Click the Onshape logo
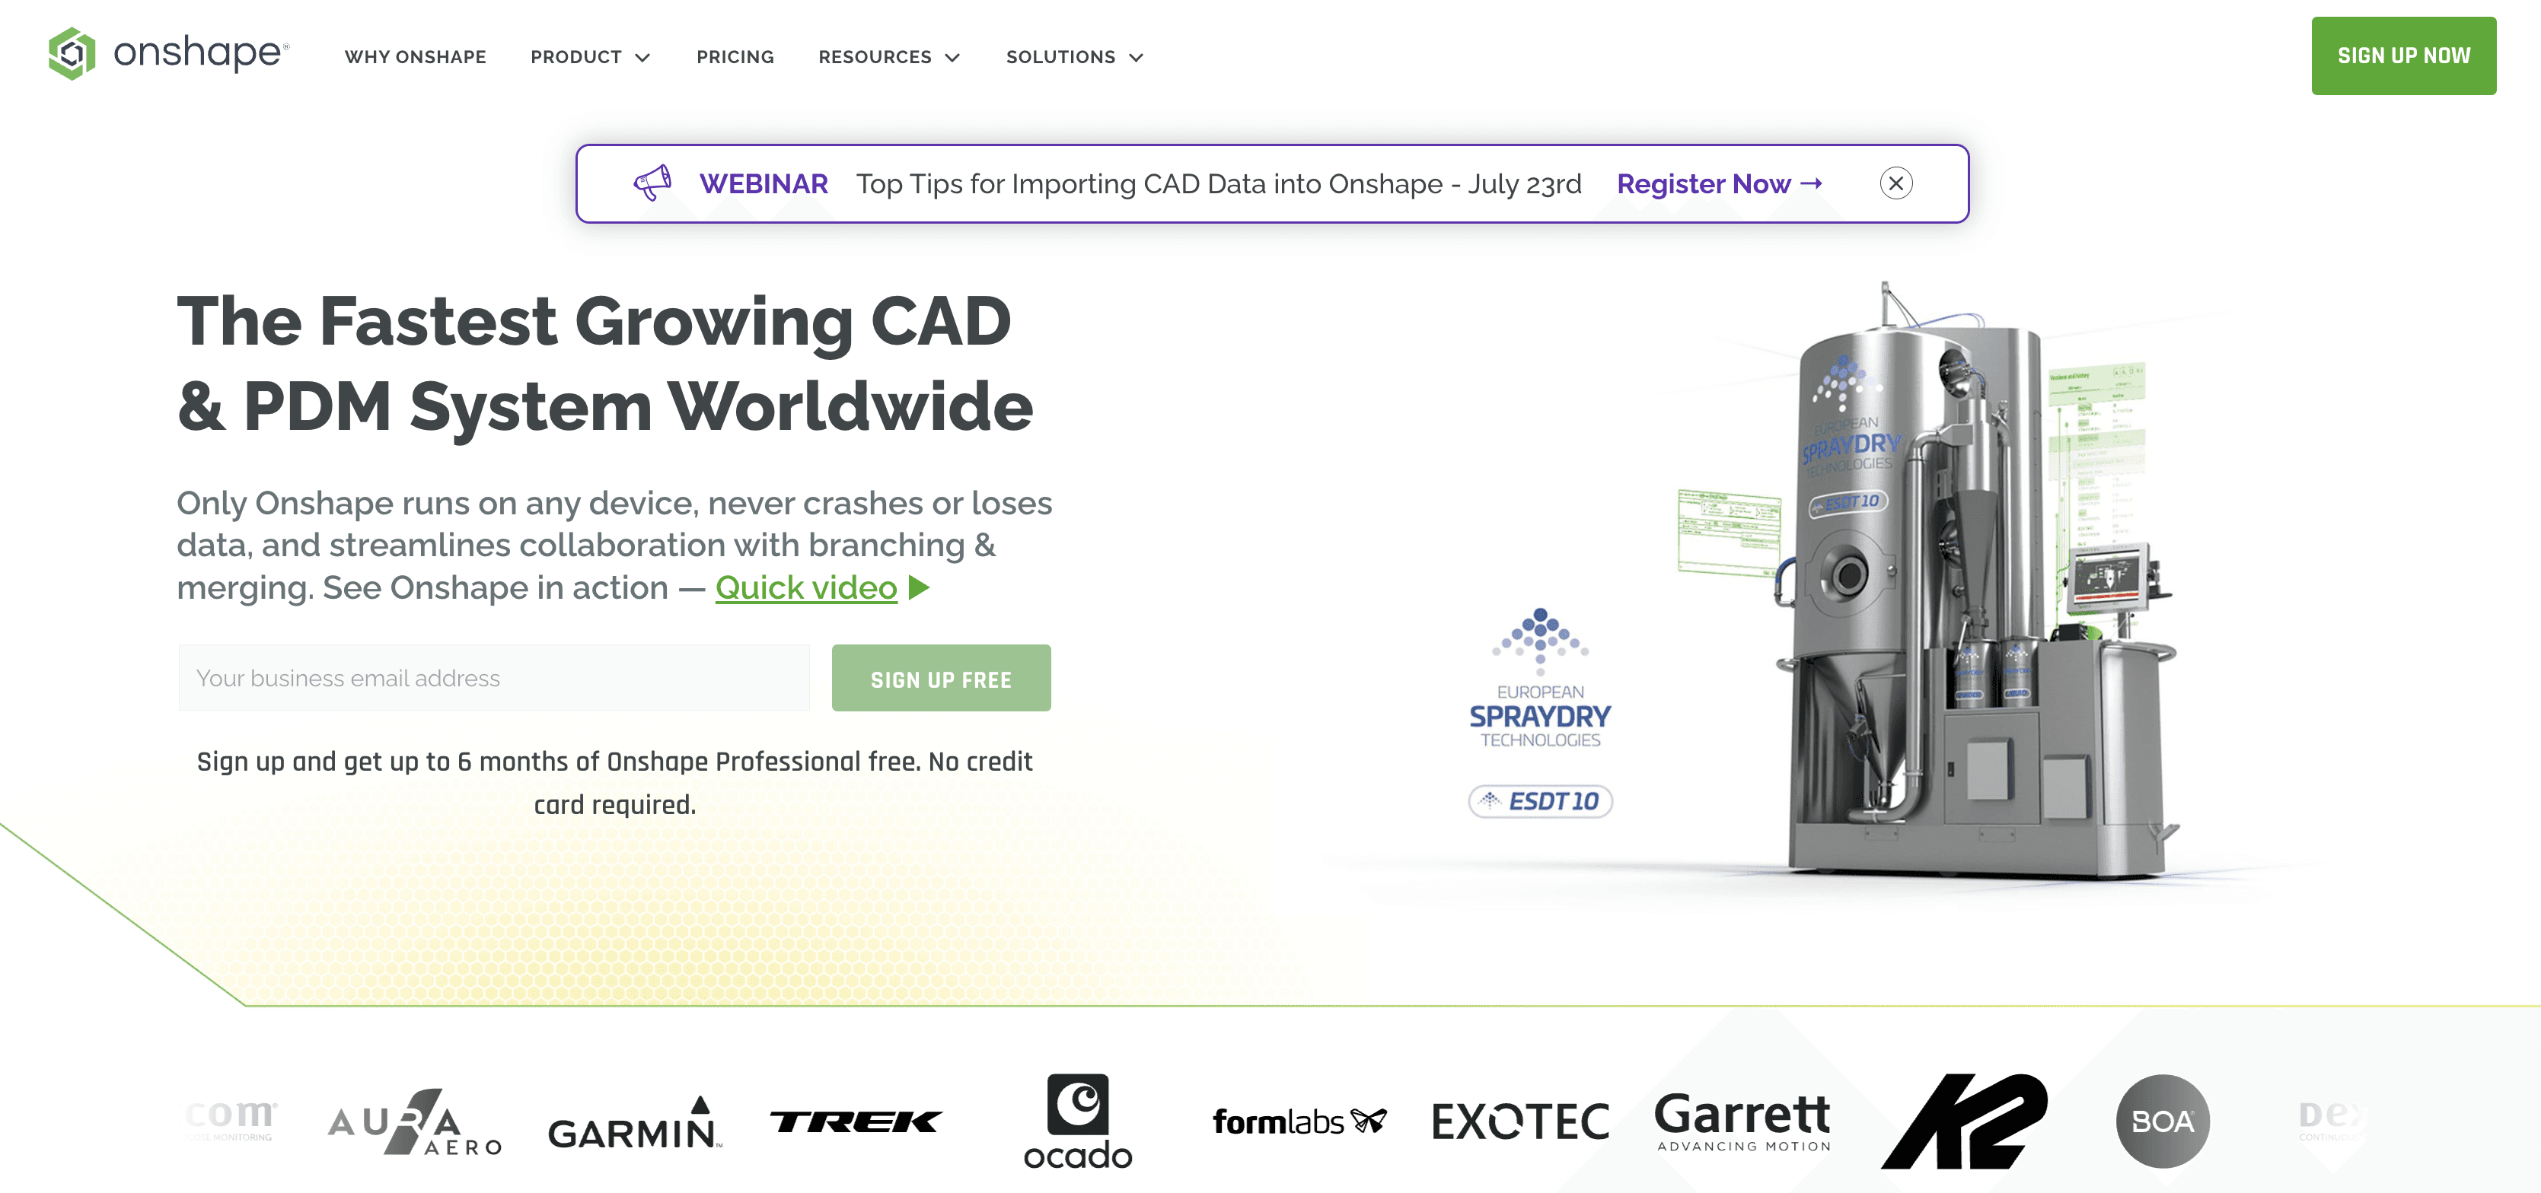The height and width of the screenshot is (1193, 2541). (169, 53)
